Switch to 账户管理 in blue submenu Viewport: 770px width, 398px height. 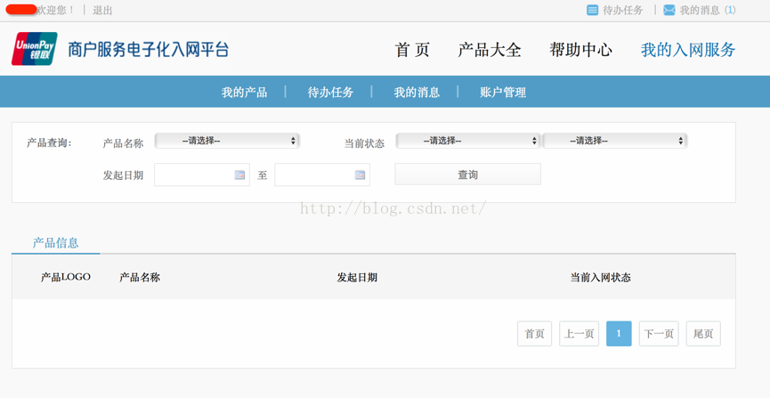pos(503,92)
